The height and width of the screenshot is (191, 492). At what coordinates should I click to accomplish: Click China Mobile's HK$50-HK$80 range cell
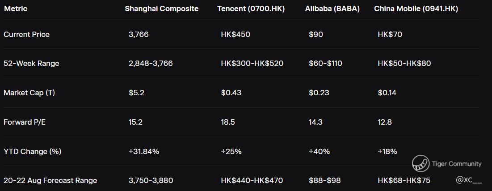click(404, 63)
